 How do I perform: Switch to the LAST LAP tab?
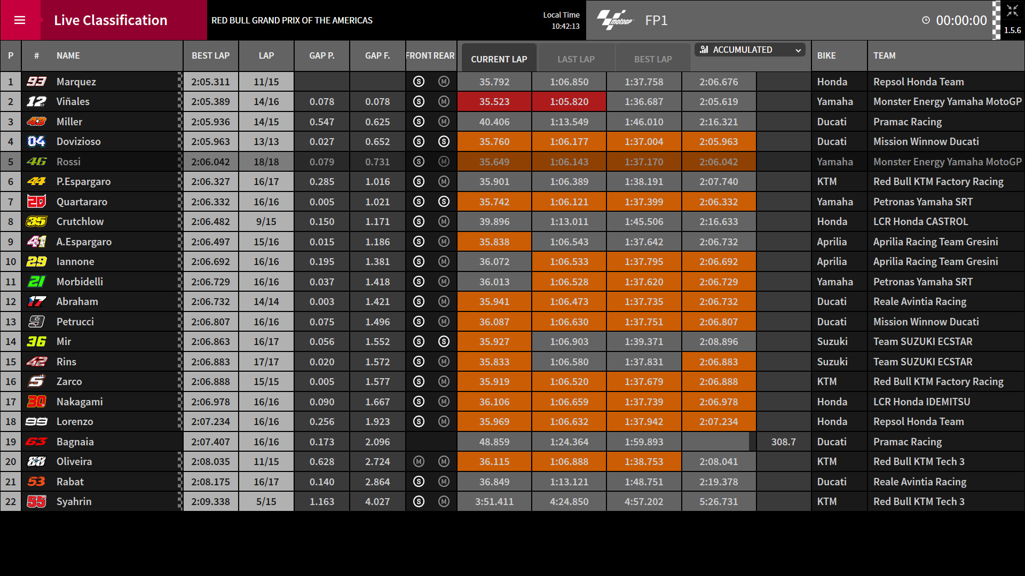pyautogui.click(x=575, y=59)
